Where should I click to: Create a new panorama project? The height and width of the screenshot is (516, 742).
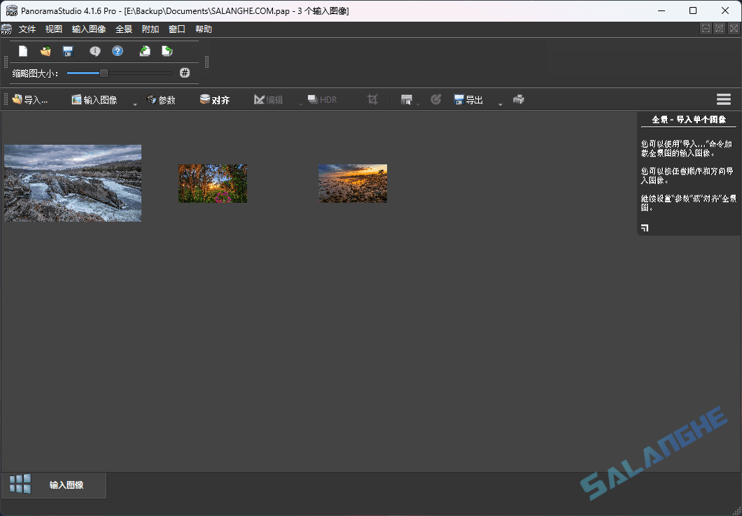[x=22, y=50]
